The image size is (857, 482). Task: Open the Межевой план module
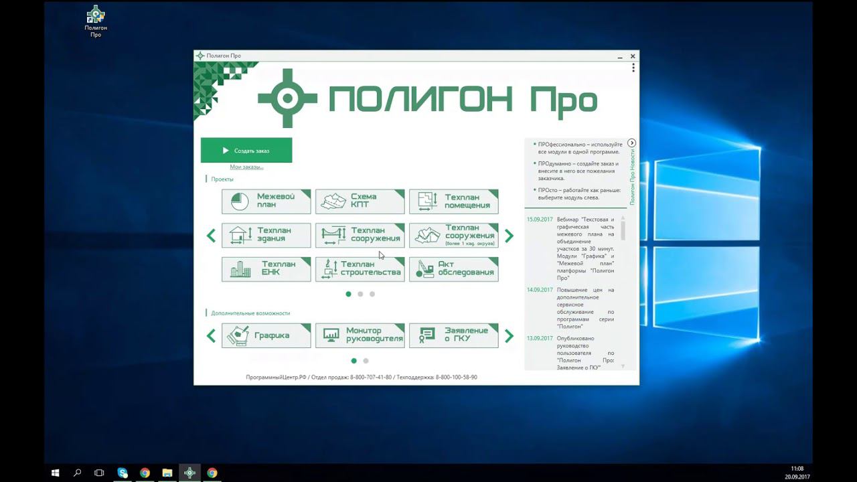[x=266, y=202]
